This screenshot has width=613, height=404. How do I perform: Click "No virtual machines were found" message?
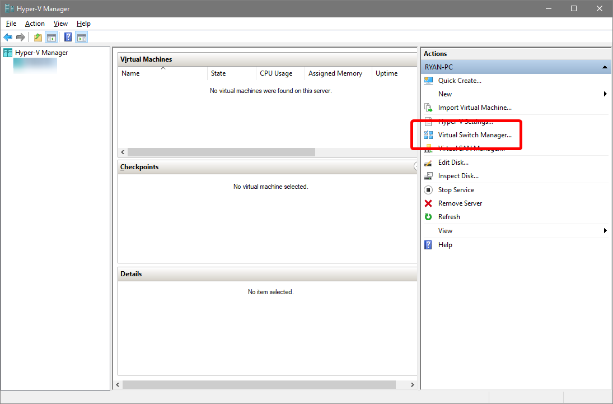point(270,91)
